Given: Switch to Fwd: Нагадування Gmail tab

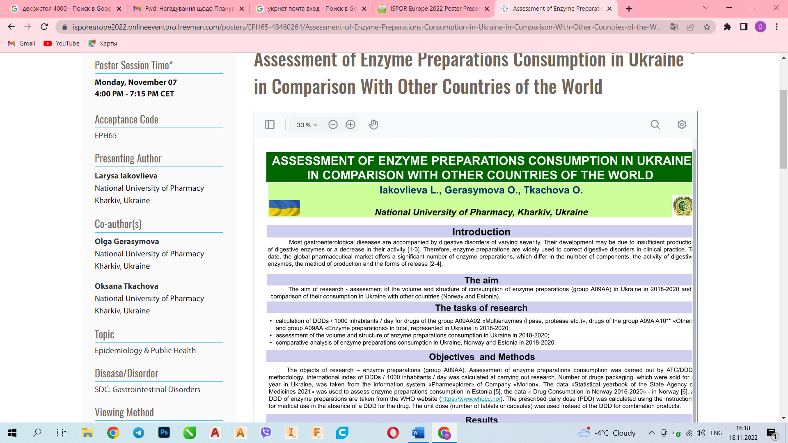Looking at the screenshot, I should pyautogui.click(x=189, y=9).
